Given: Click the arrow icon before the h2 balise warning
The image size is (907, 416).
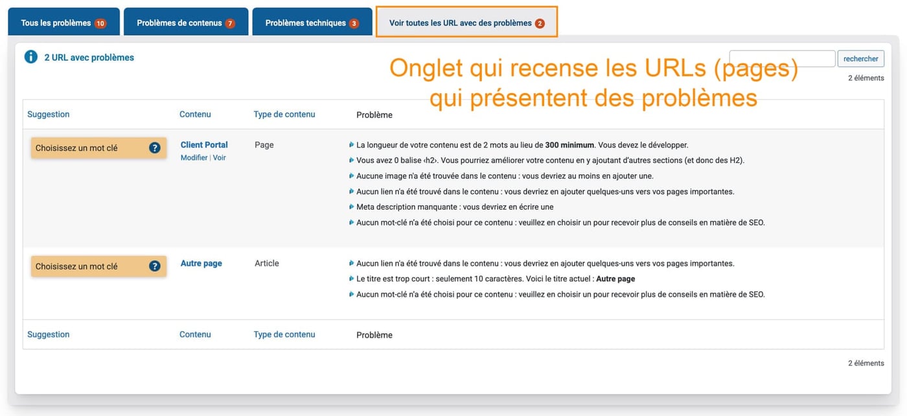Looking at the screenshot, I should click(350, 160).
